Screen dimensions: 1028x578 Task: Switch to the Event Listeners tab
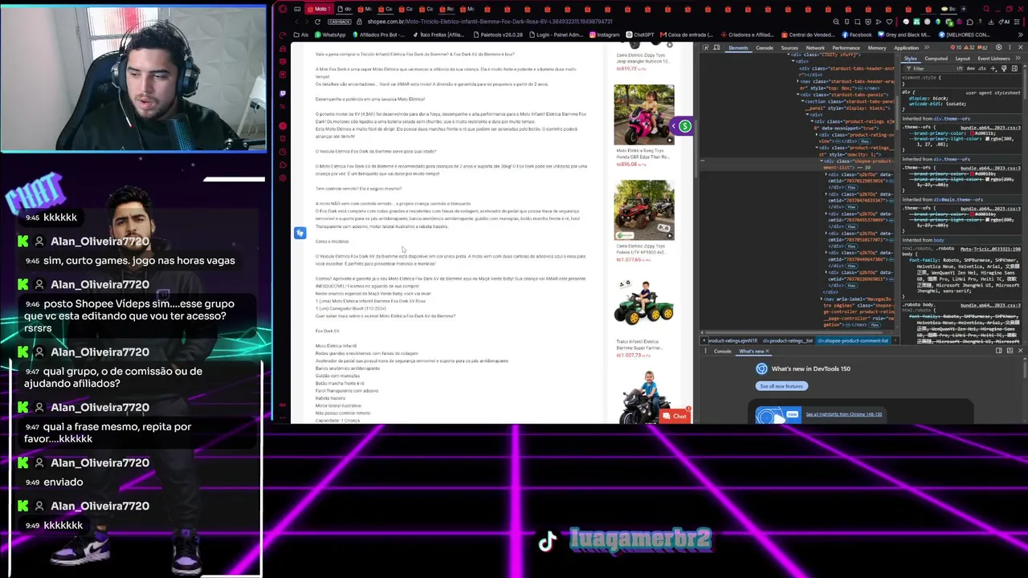[993, 59]
